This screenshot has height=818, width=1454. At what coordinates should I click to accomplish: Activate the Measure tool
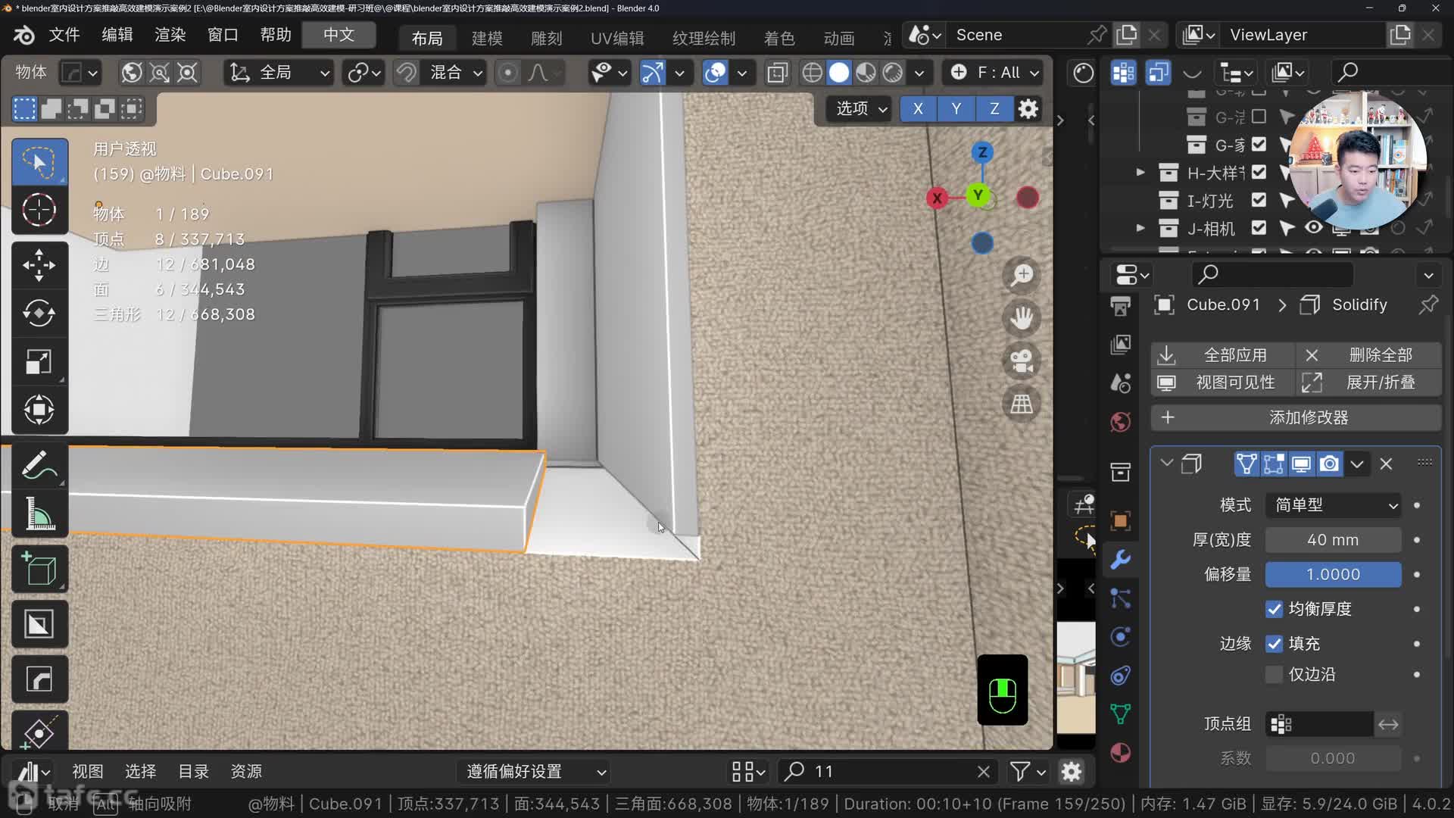click(39, 514)
